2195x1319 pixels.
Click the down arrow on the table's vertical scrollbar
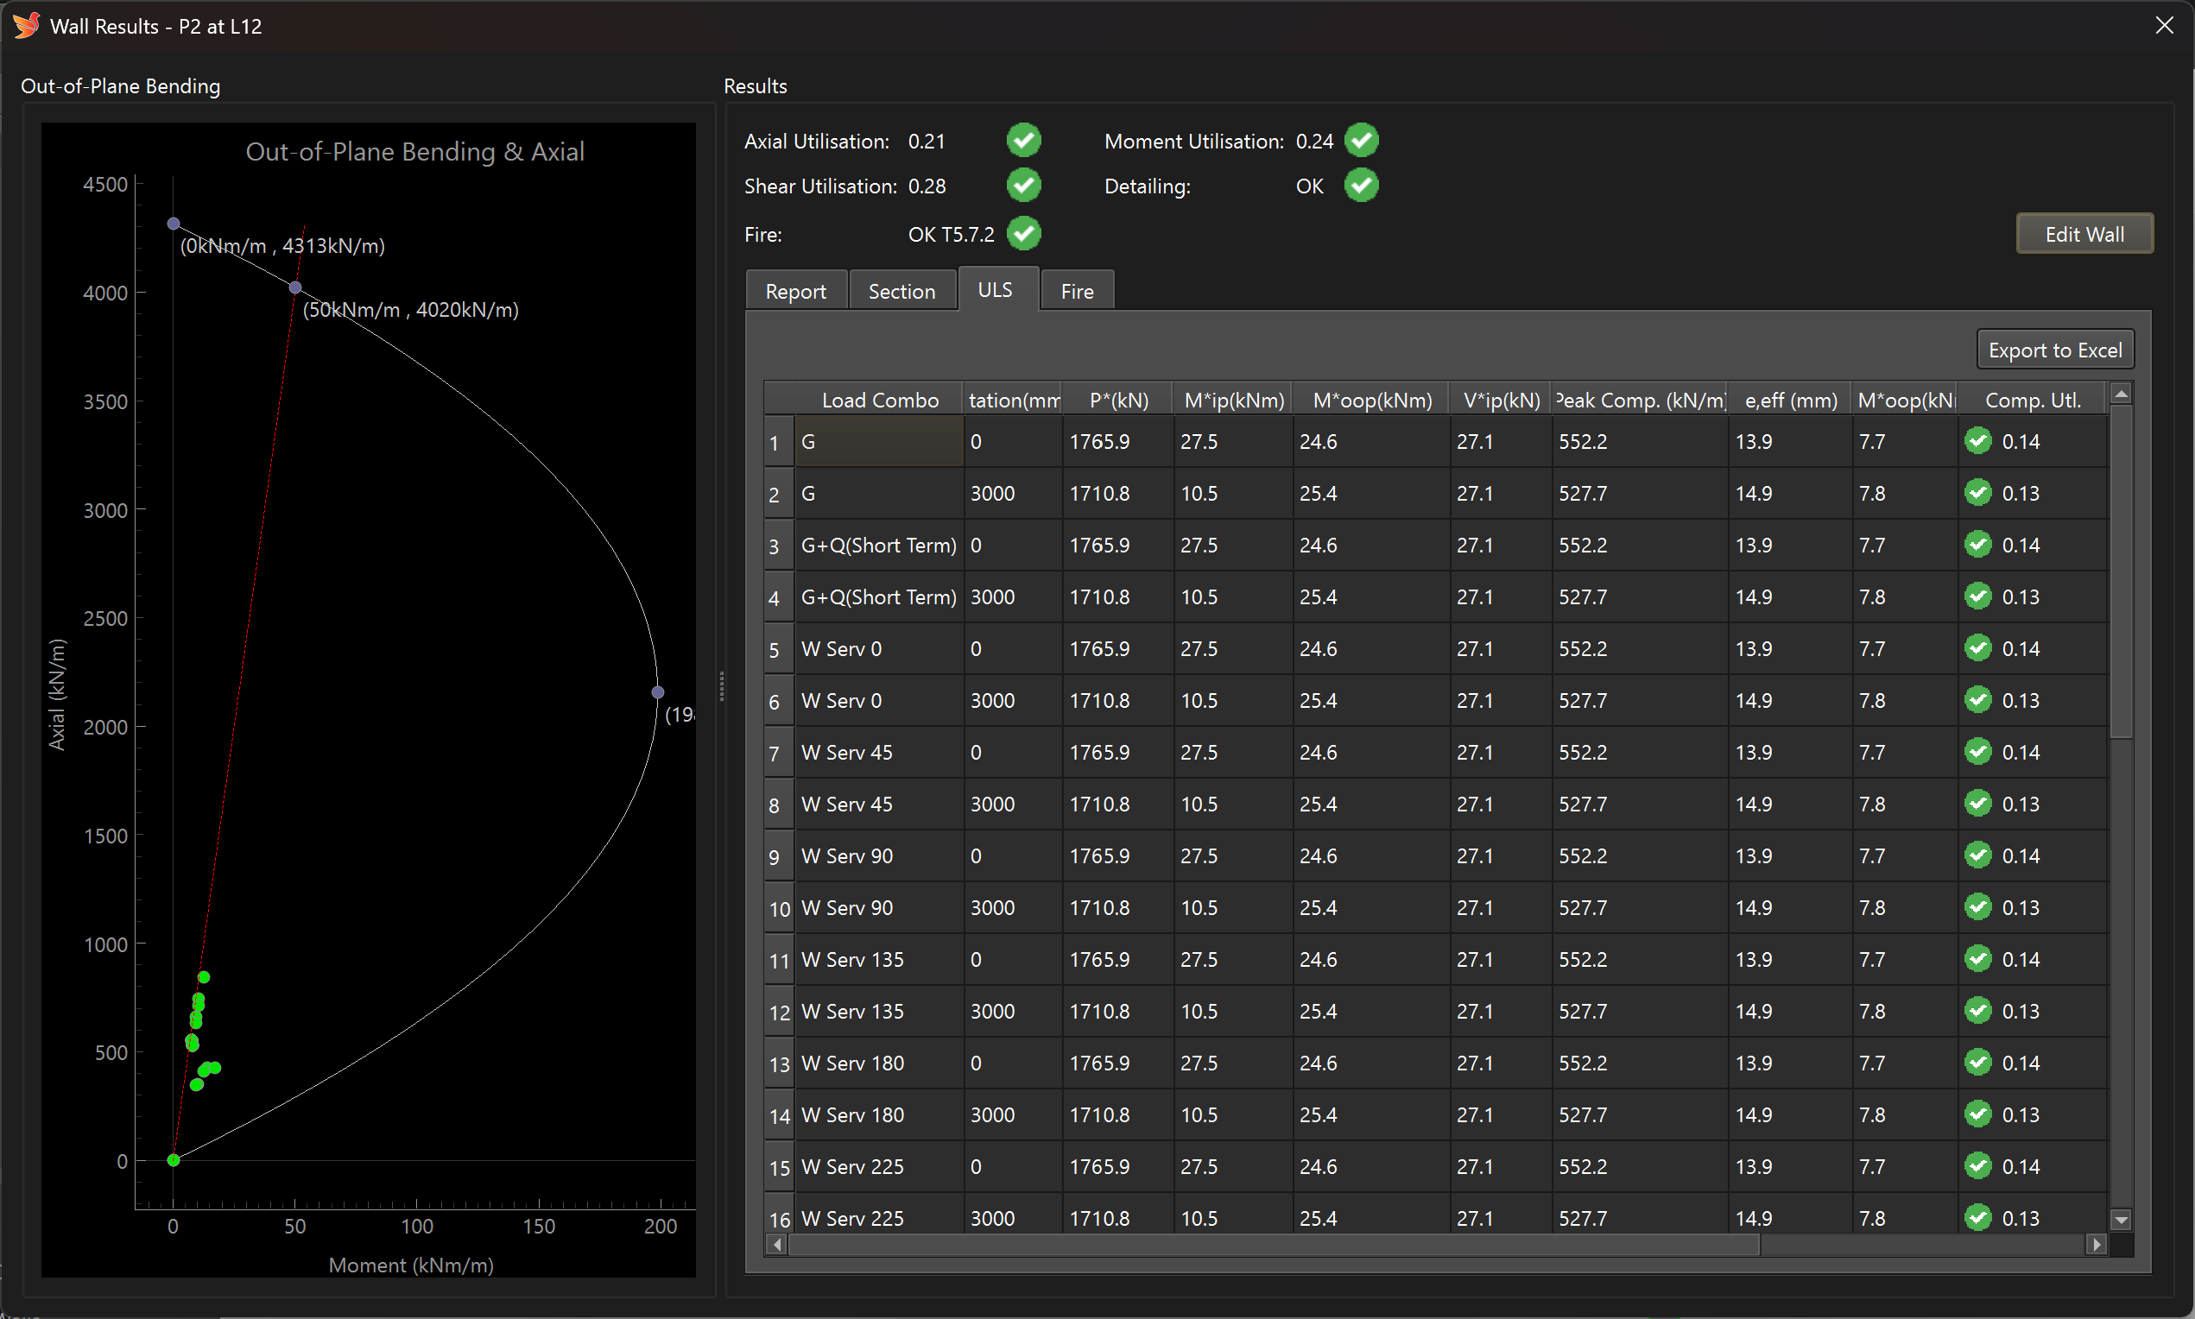[2122, 1220]
